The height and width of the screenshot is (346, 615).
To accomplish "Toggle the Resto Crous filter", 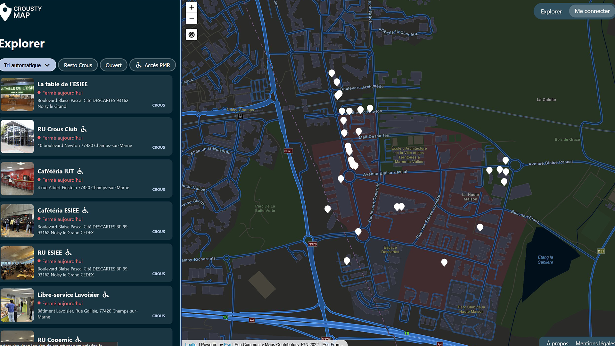I will [78, 65].
